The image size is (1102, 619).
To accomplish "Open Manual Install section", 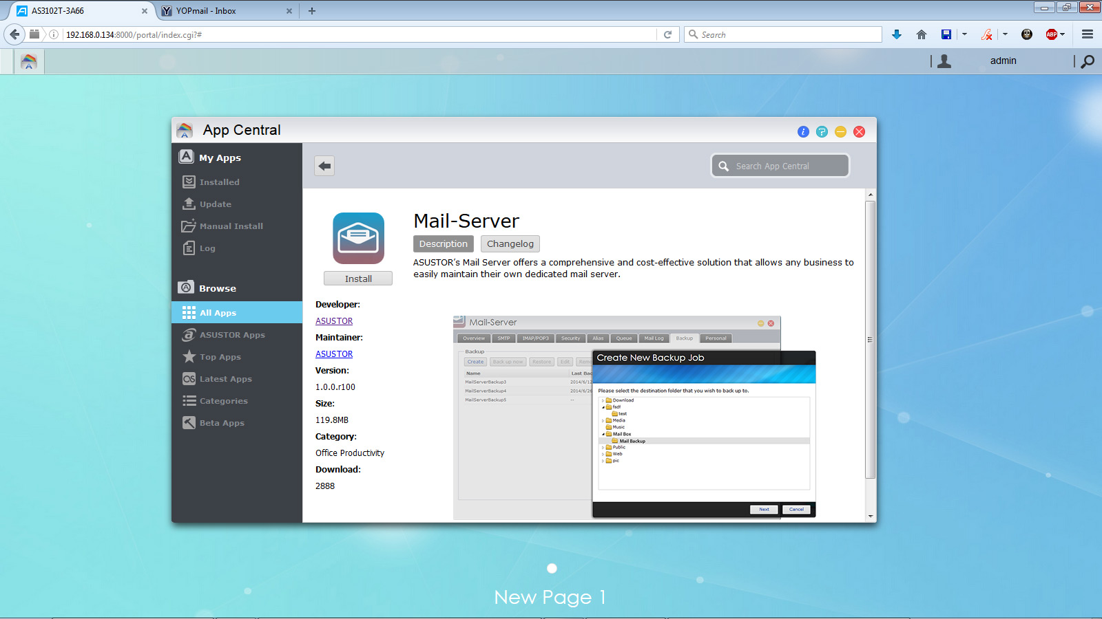I will pyautogui.click(x=231, y=226).
